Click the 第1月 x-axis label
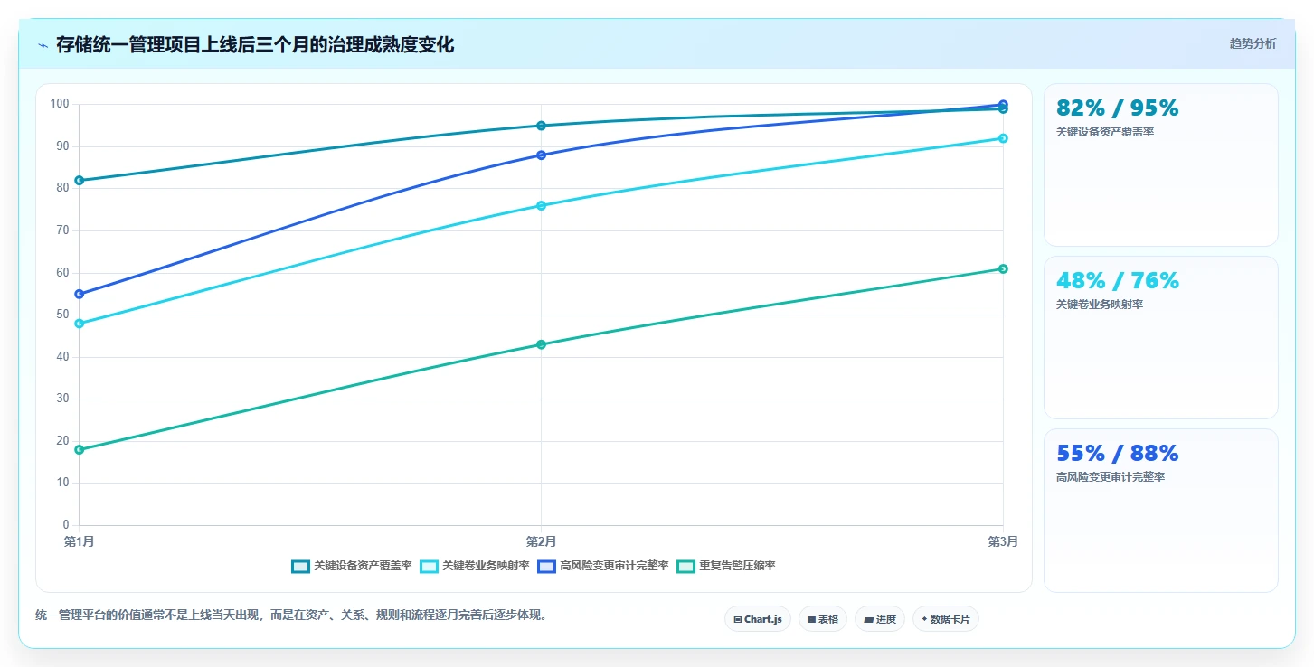Screen dimensions: 1314x667 click(80, 541)
